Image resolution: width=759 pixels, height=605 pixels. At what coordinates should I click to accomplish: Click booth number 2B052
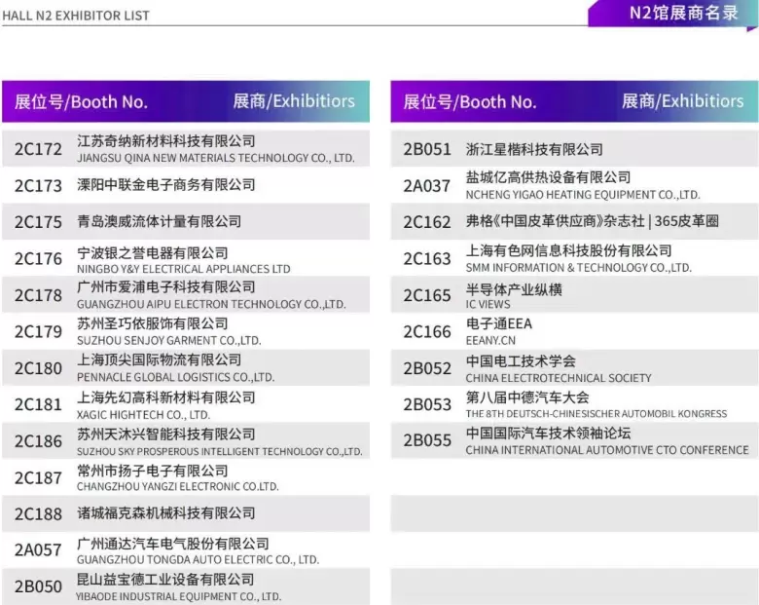tap(427, 368)
